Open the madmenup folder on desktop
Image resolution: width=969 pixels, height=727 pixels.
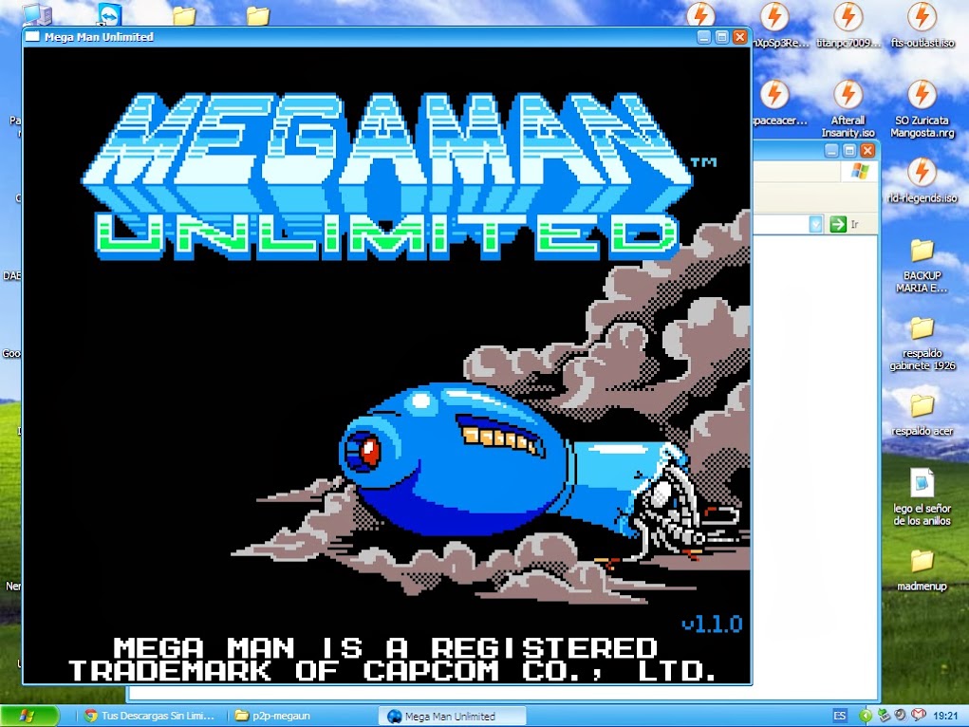coord(922,570)
